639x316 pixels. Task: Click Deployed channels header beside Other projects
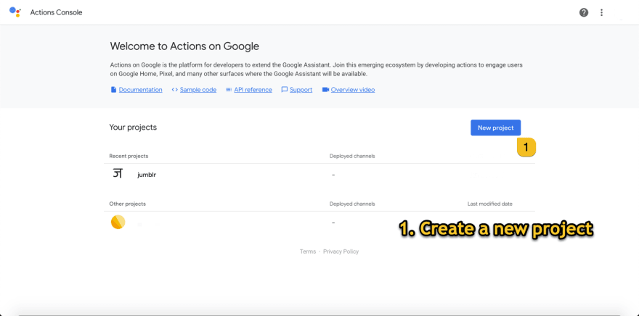(x=352, y=204)
